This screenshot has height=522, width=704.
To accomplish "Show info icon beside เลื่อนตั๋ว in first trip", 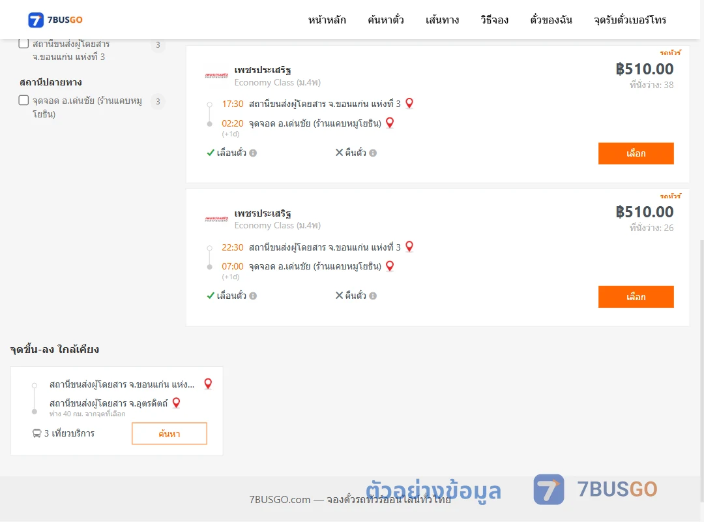I will click(253, 153).
